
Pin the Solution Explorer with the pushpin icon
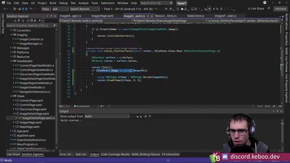point(51,16)
